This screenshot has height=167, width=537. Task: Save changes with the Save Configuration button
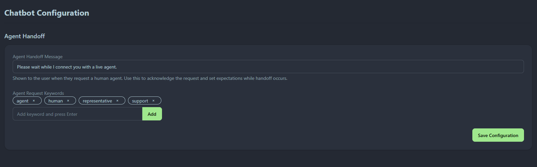(498, 135)
